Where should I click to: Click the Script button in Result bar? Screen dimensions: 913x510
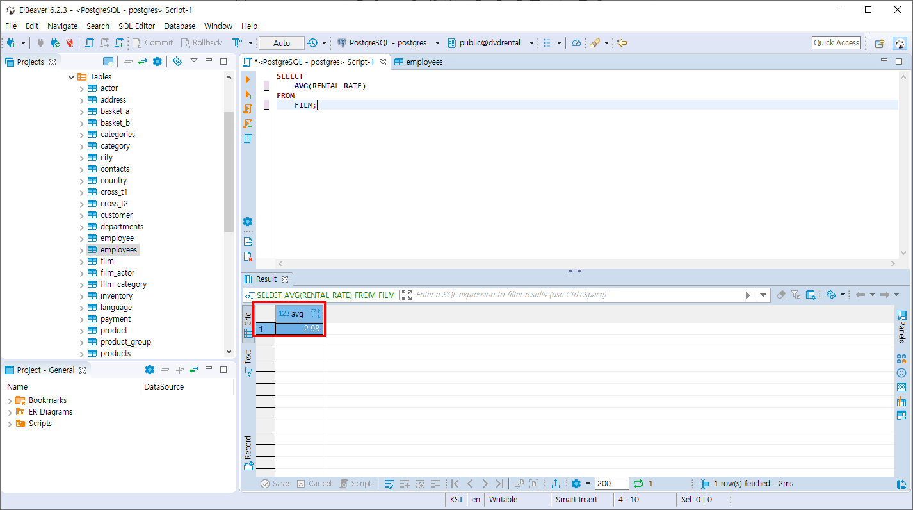click(355, 484)
